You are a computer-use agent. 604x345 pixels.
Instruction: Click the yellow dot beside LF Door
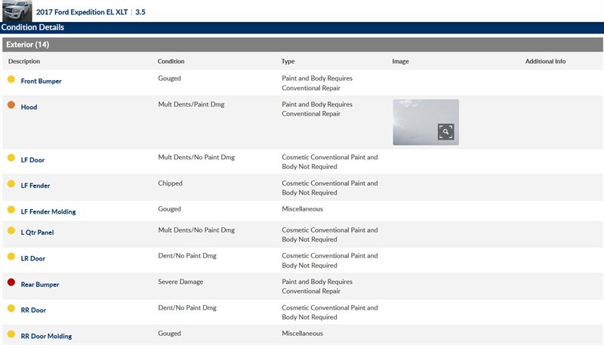click(x=11, y=159)
